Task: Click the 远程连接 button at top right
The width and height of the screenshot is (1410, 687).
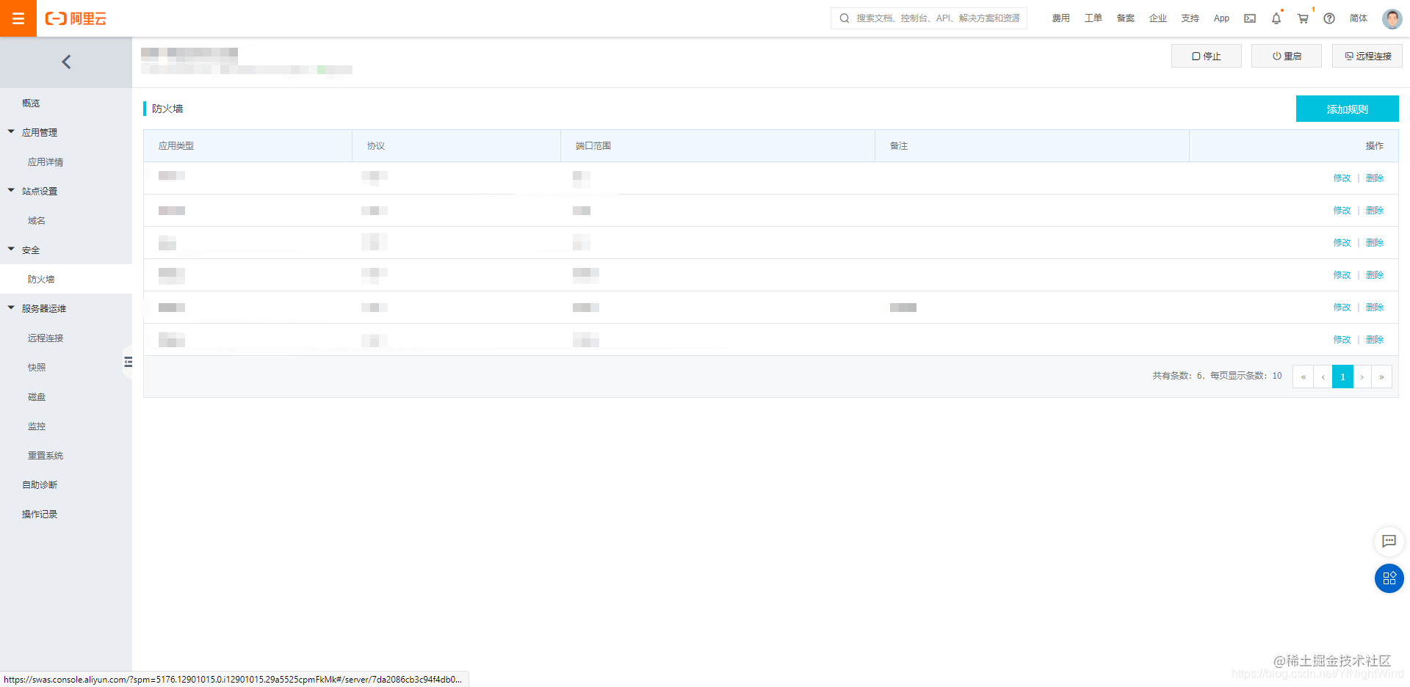Action: click(1367, 56)
